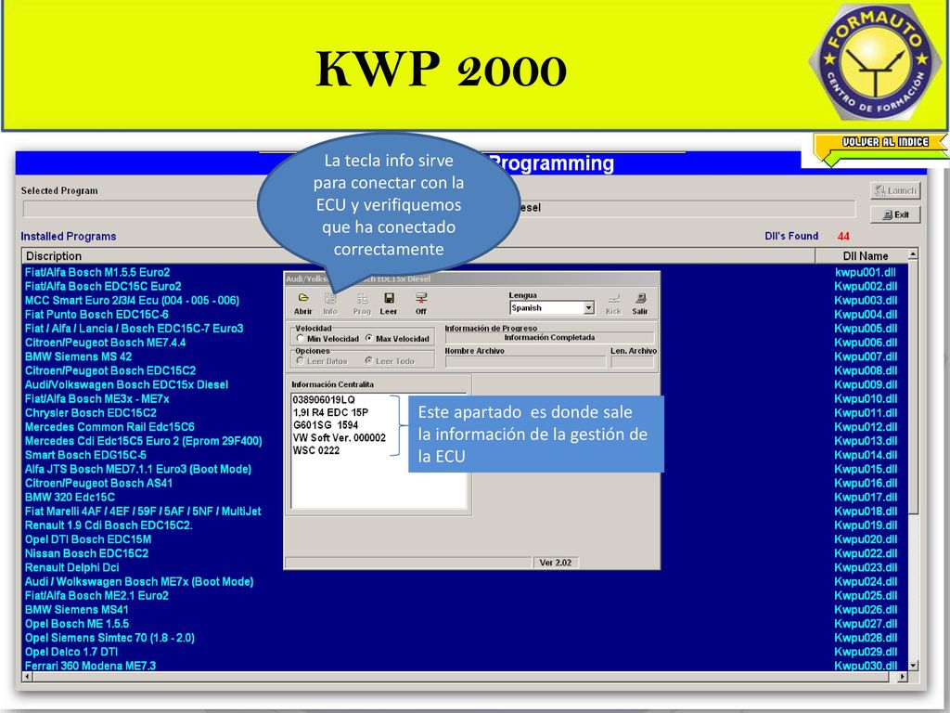
Task: Select Mercedes Cdi Edc15C5 Euro 2 row
Action: coord(144,441)
